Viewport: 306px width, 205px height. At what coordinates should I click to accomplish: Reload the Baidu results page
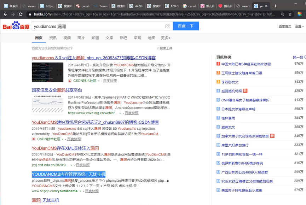21,14
